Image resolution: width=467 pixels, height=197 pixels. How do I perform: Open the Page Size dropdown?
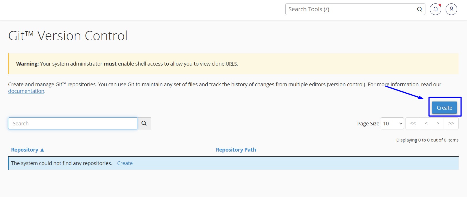click(392, 123)
